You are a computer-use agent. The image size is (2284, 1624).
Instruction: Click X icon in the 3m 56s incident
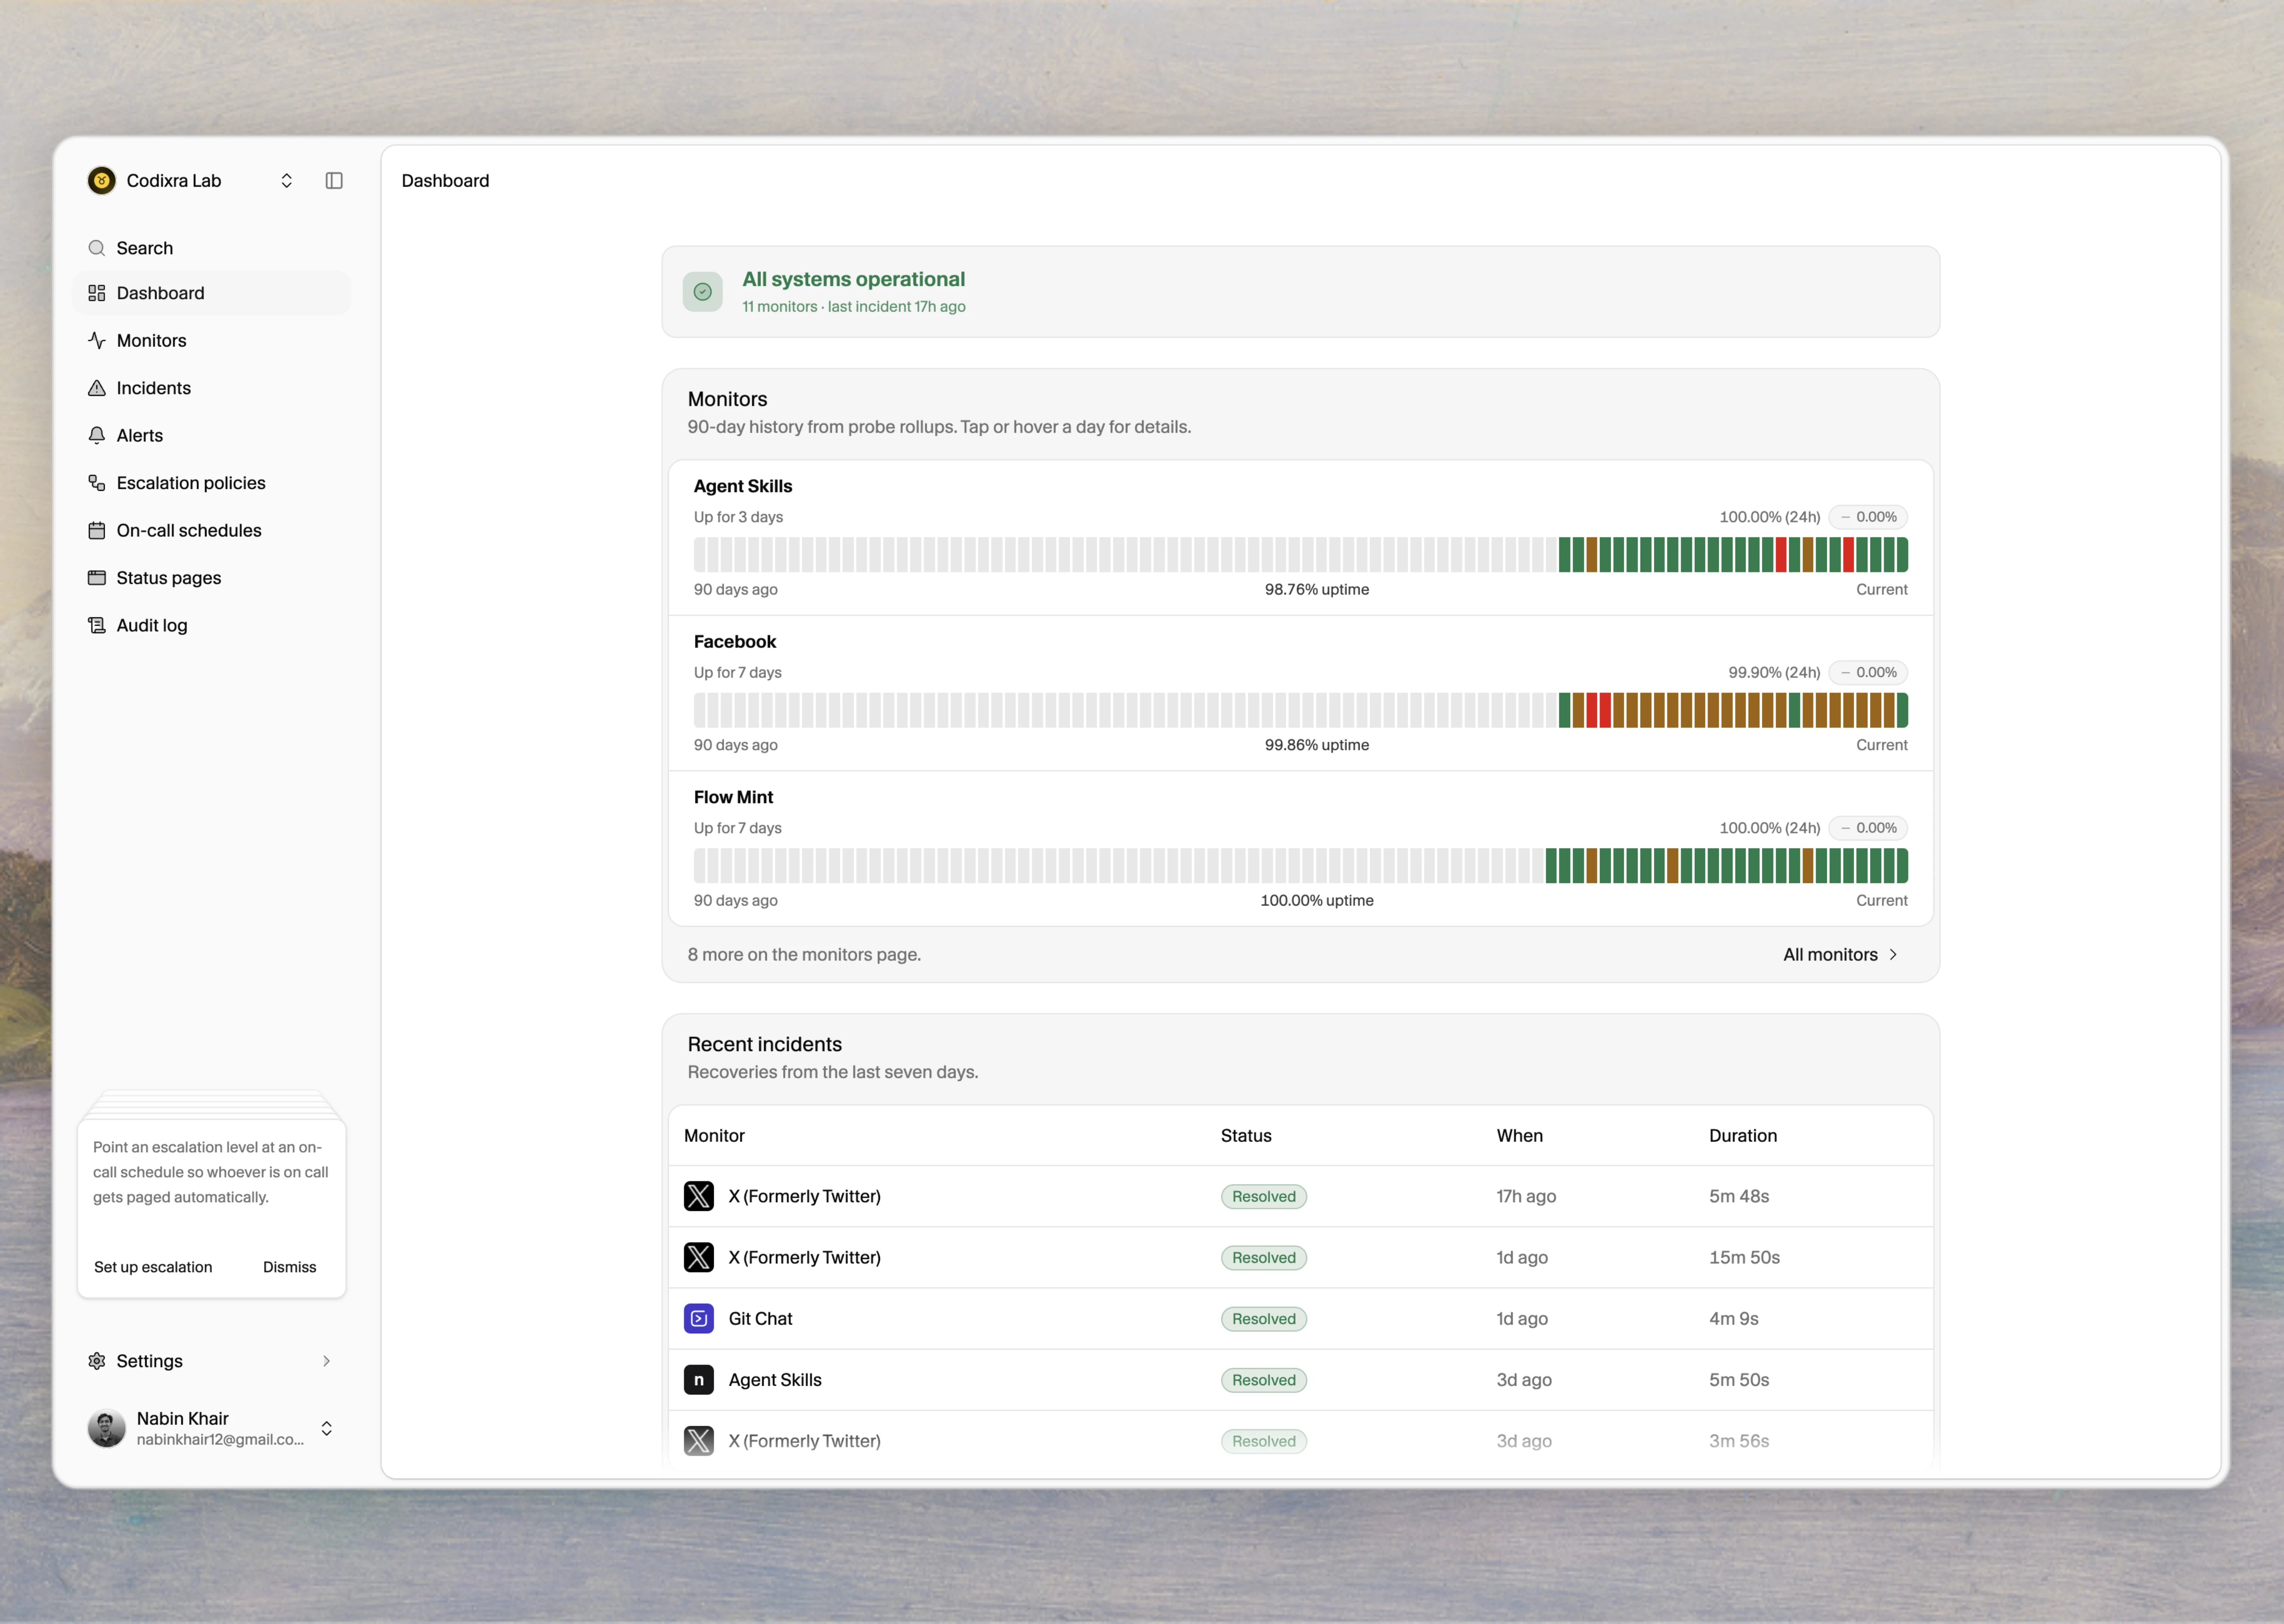[x=699, y=1441]
